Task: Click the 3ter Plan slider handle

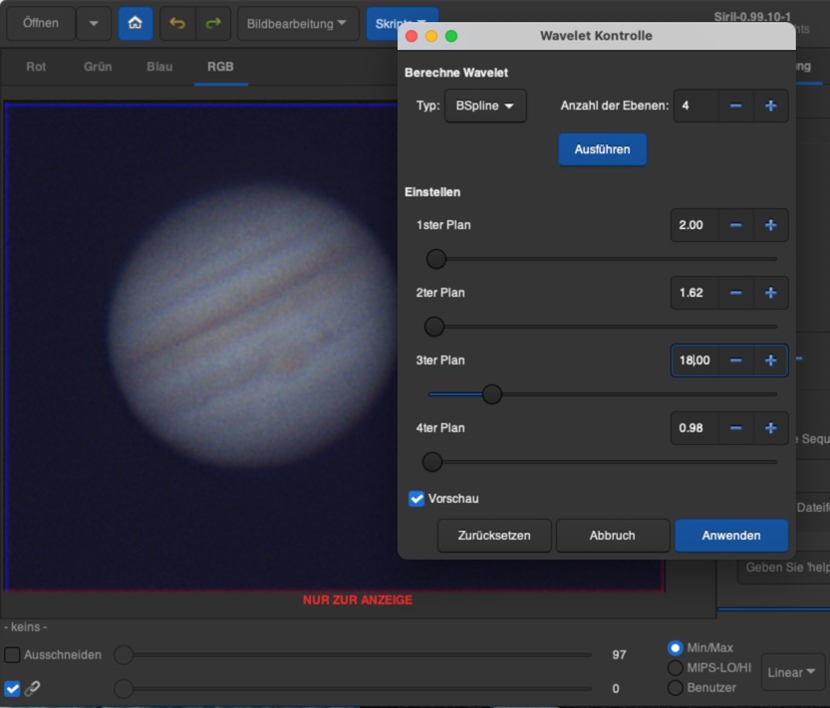Action: tap(491, 394)
